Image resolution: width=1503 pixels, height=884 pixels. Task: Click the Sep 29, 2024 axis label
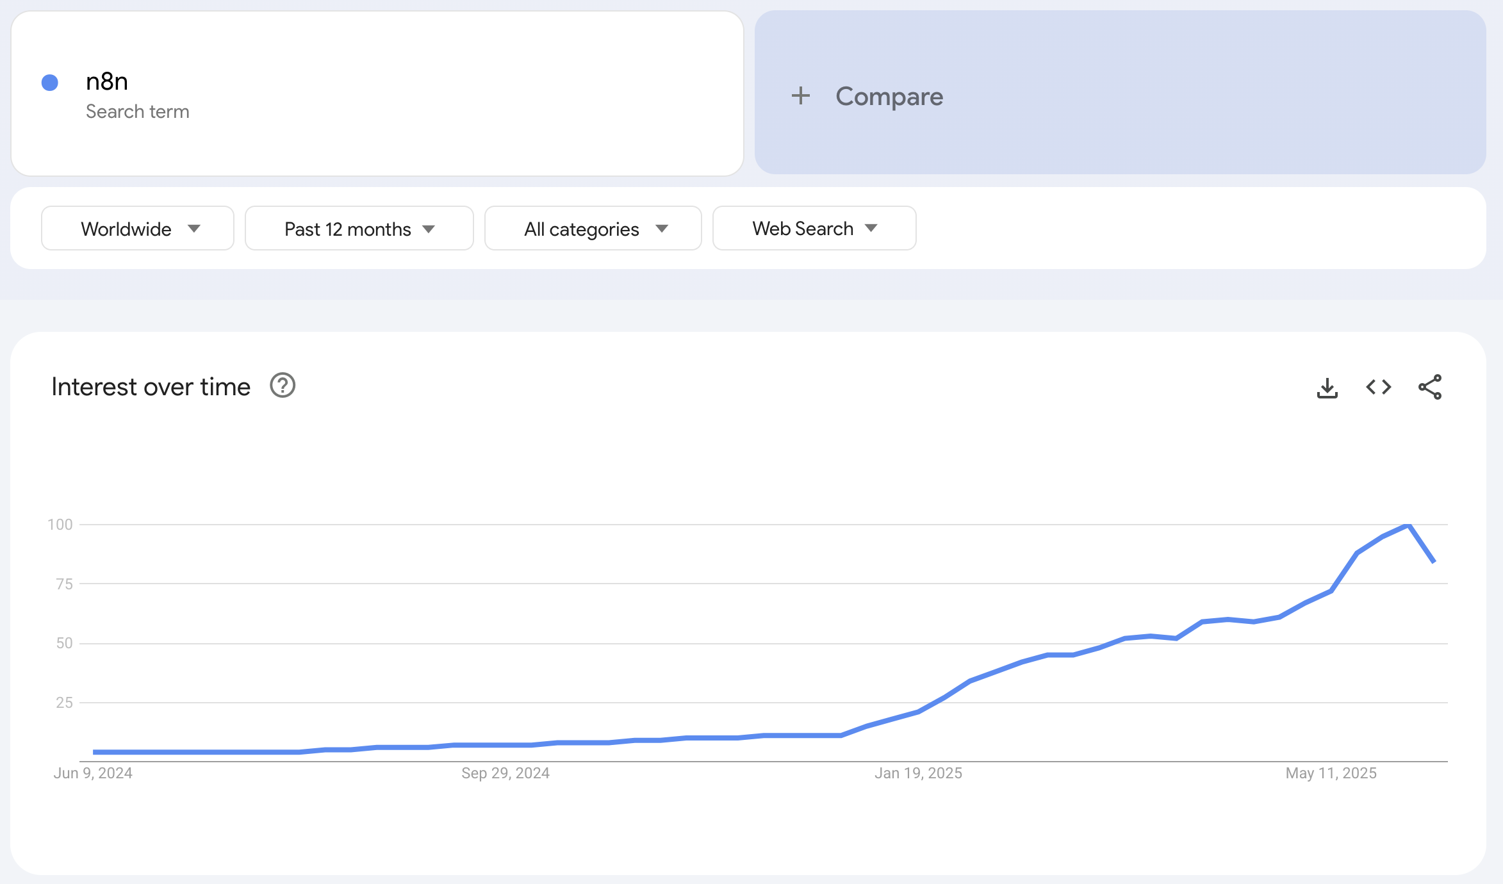point(505,773)
